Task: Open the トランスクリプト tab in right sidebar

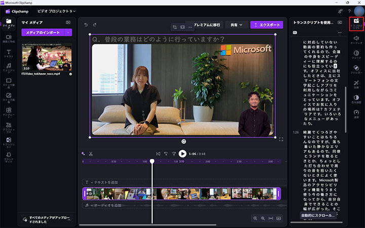Action: (x=356, y=24)
